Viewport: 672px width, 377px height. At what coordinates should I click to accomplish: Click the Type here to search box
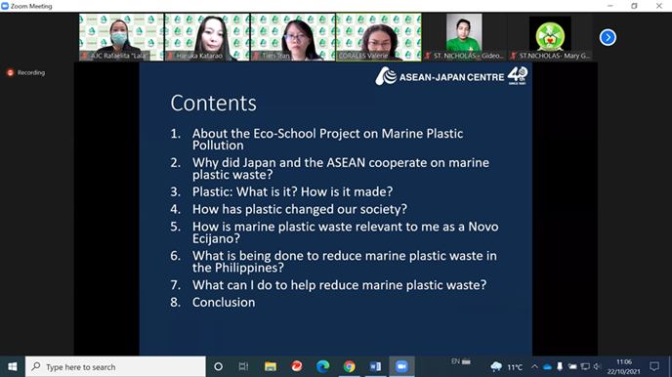coord(115,366)
